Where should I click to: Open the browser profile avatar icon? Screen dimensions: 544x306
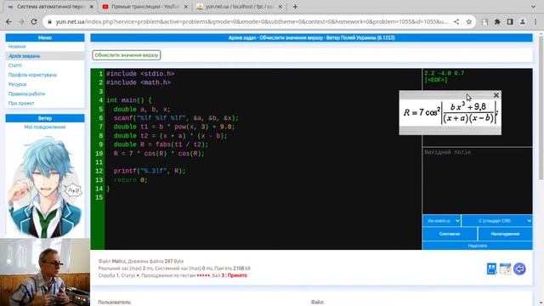click(523, 21)
